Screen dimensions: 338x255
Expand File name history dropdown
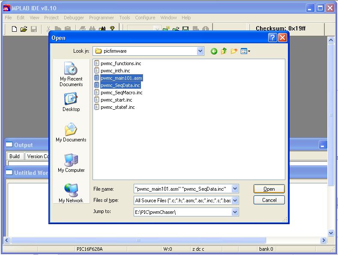coord(235,189)
